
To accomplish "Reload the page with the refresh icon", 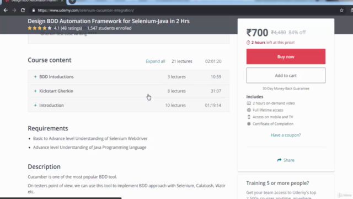I will click(23, 11).
